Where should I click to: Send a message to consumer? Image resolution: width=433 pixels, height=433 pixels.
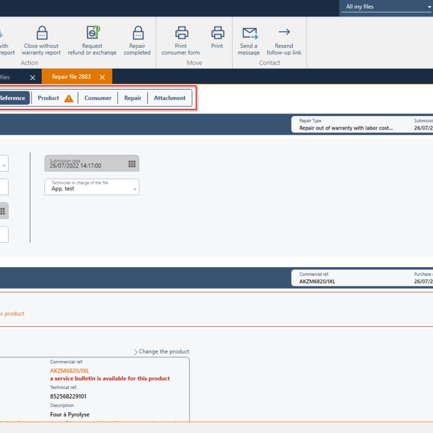pos(249,33)
